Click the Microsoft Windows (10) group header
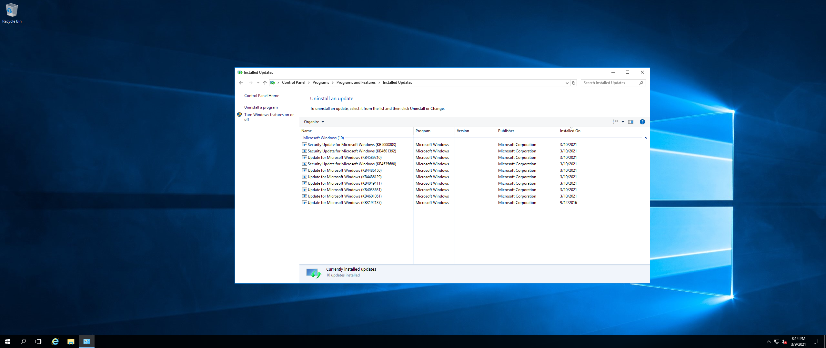The width and height of the screenshot is (826, 348). [324, 138]
